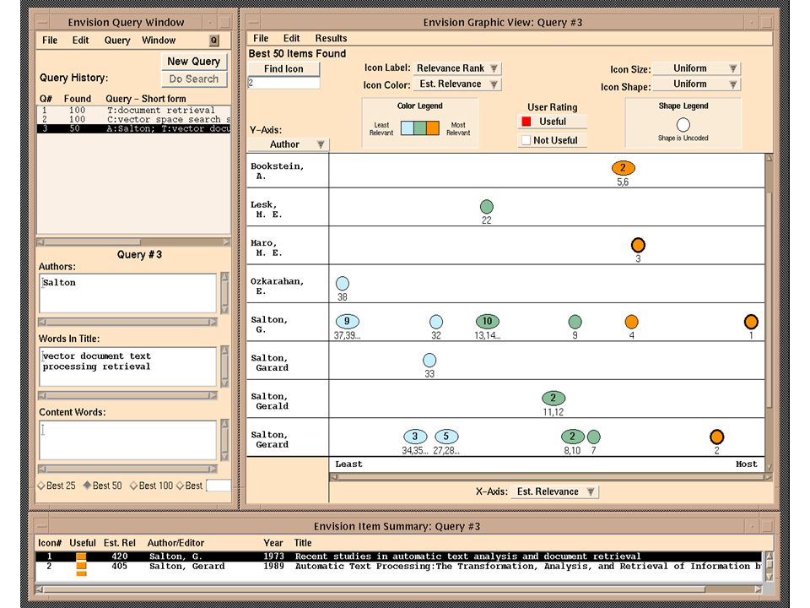Mark item 2 useful in Item Summary
Screen dimensions: 810x608
coord(81,567)
